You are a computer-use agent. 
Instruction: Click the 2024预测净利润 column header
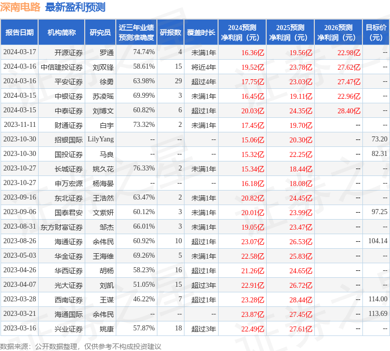tap(242, 32)
